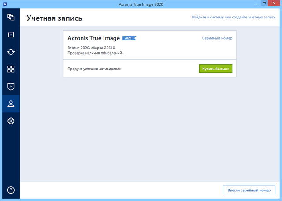282x201 pixels.
Task: Click the "Продукт успешно активирован" status text
Action: tap(94, 69)
